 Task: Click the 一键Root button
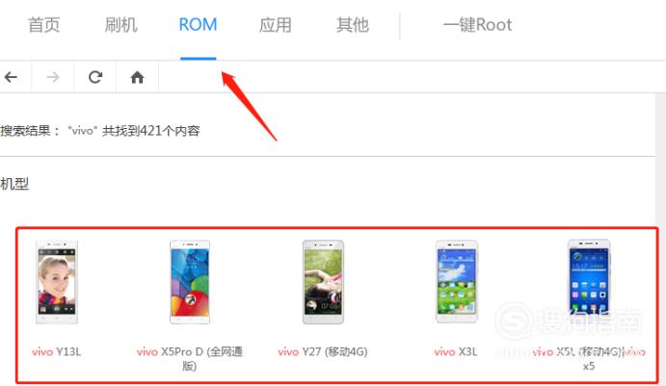[x=477, y=25]
